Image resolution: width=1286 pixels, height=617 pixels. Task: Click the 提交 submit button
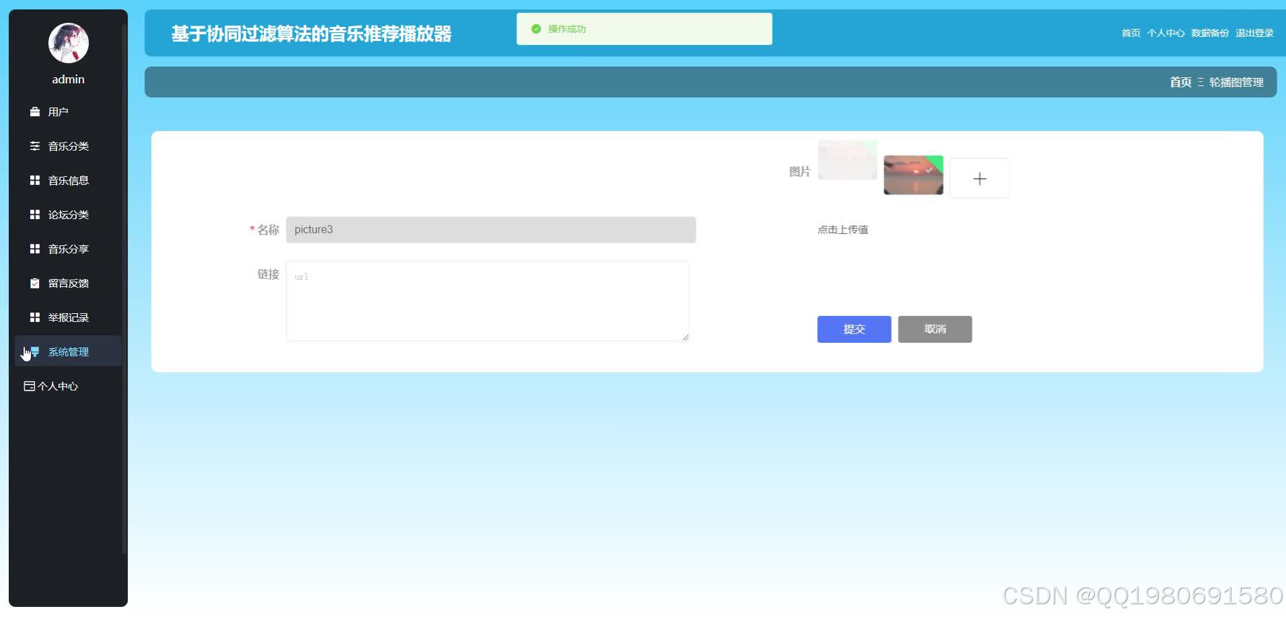click(x=854, y=329)
